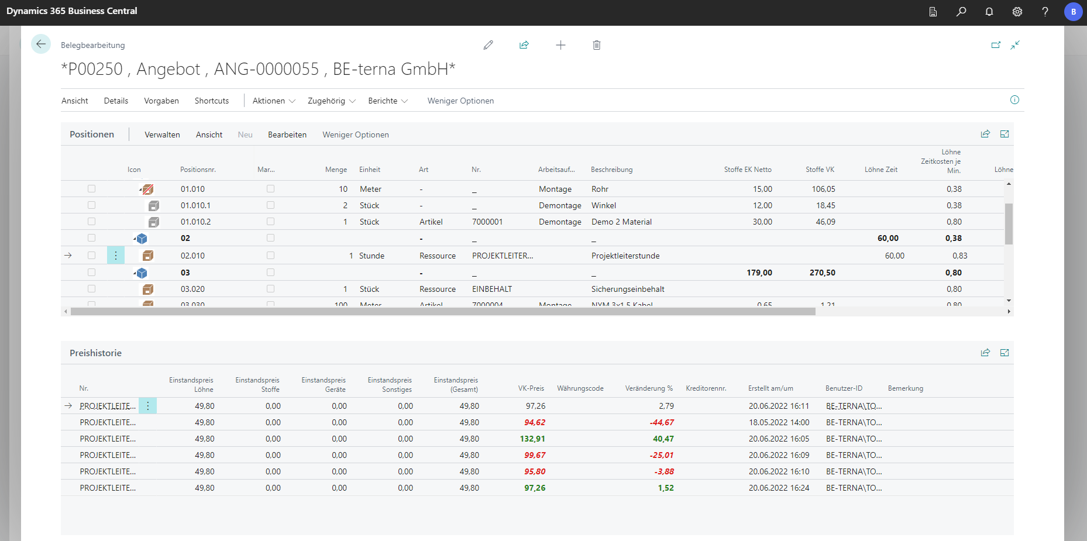Open the Aktionen dropdown menu
This screenshot has width=1087, height=541.
274,101
